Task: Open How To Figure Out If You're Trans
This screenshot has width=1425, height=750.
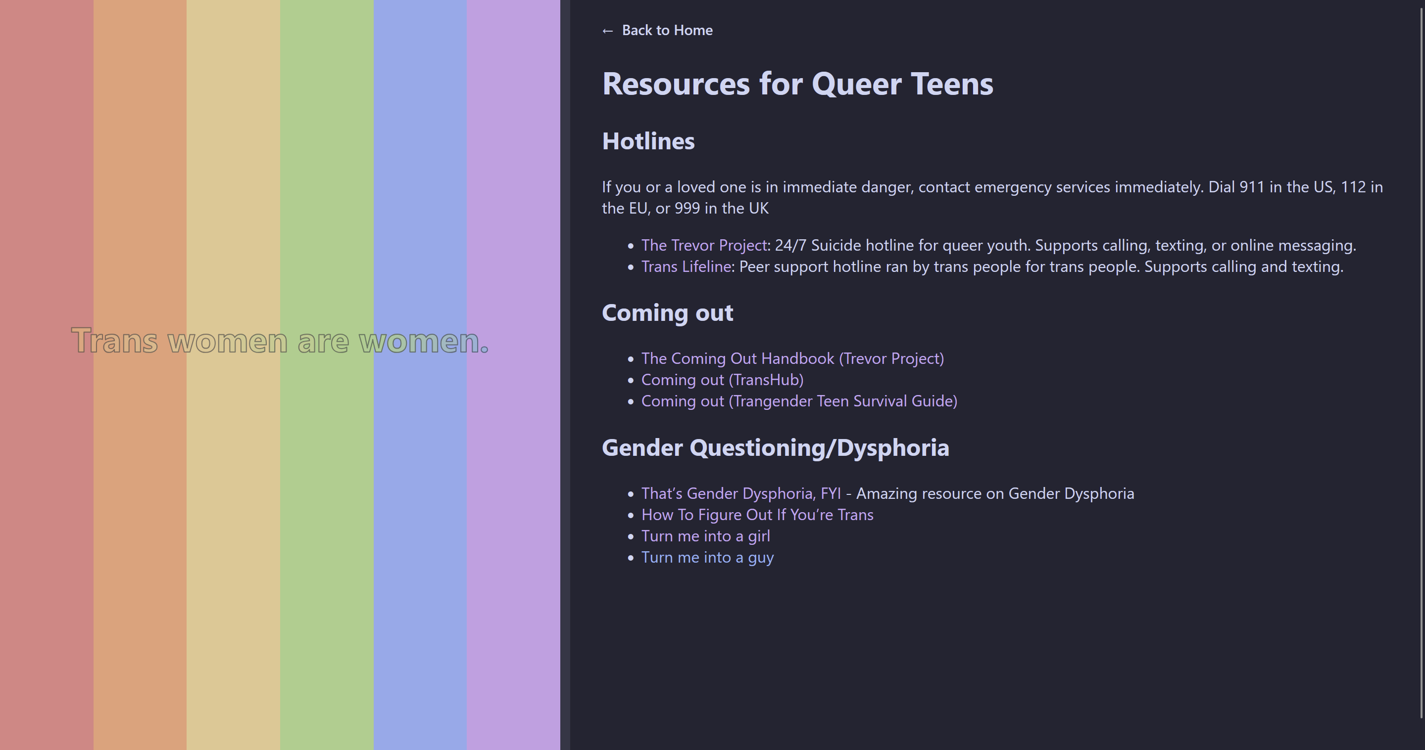Action: point(757,515)
